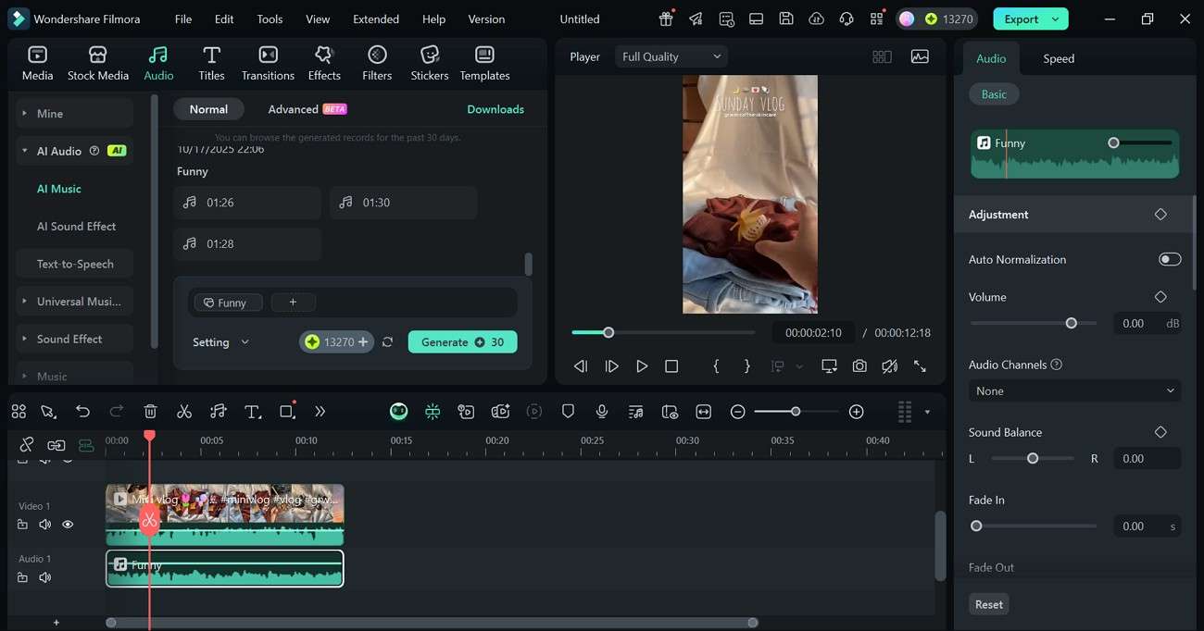1204x631 pixels.
Task: Click the voiceover microphone icon
Action: 602,412
